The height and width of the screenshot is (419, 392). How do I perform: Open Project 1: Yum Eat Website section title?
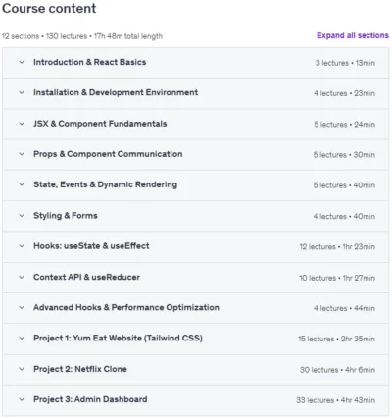click(x=118, y=338)
